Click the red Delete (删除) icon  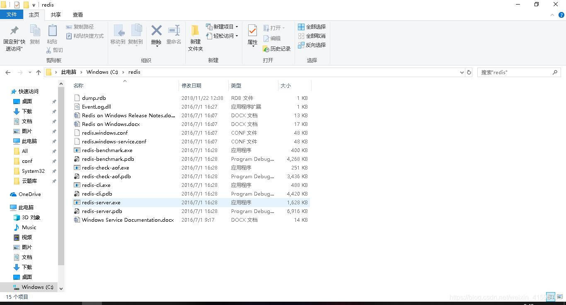point(156,31)
